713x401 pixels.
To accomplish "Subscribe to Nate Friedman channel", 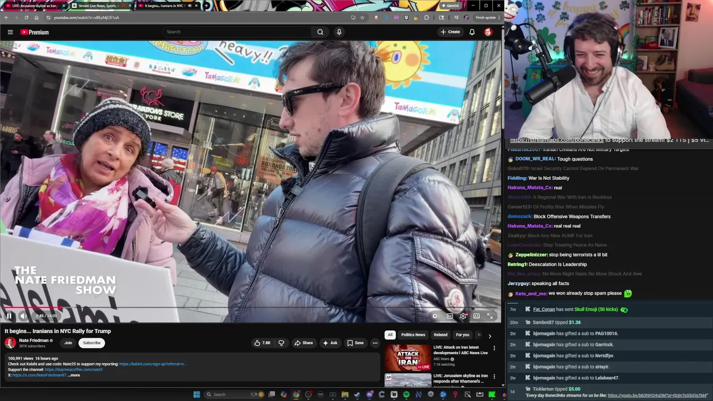I will click(92, 343).
